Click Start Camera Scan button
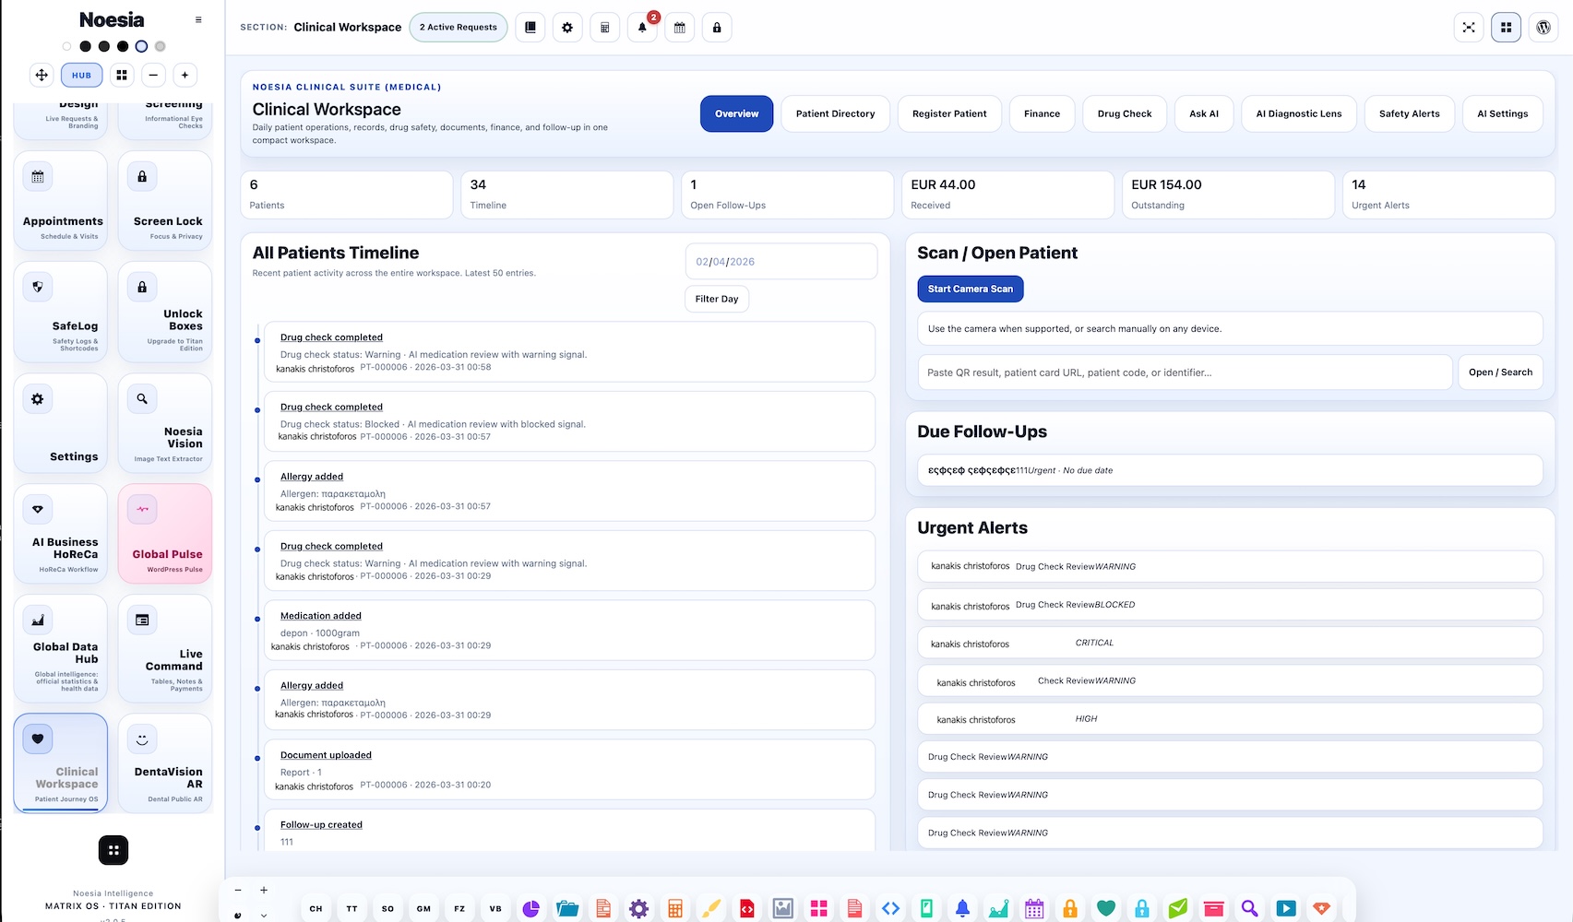This screenshot has height=922, width=1573. (971, 290)
